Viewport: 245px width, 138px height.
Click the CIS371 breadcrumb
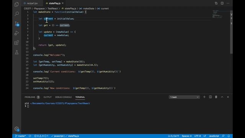(28, 8)
